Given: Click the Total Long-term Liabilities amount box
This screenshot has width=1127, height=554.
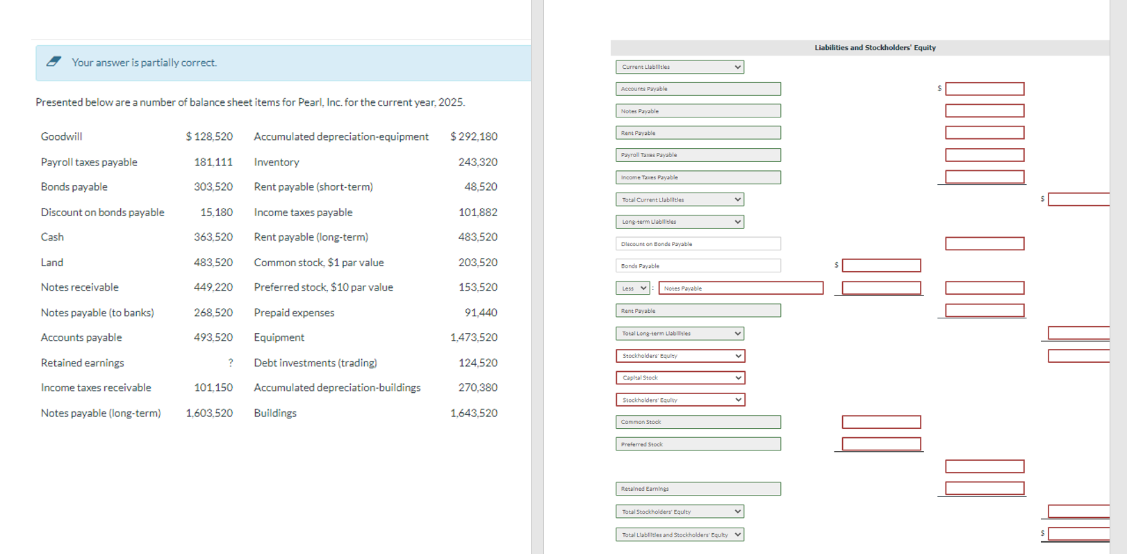Looking at the screenshot, I should pos(1079,333).
